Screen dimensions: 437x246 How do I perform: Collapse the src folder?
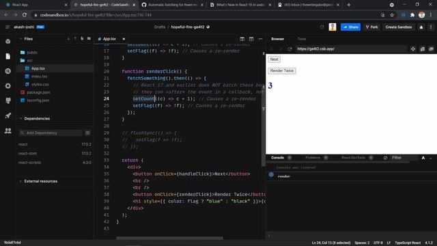click(x=29, y=60)
